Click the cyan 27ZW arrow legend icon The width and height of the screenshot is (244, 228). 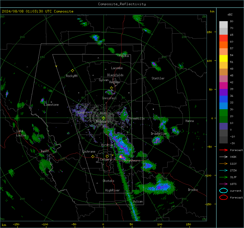(223, 171)
